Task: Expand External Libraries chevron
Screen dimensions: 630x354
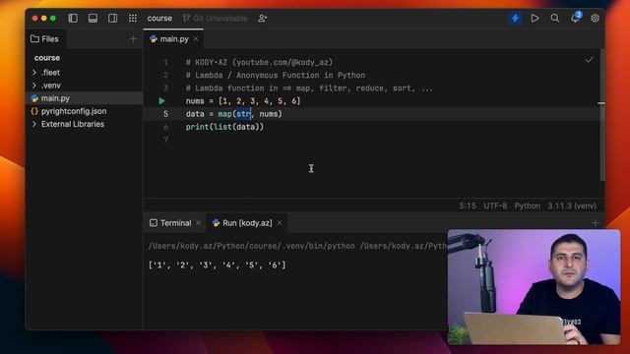Action: 34,124
